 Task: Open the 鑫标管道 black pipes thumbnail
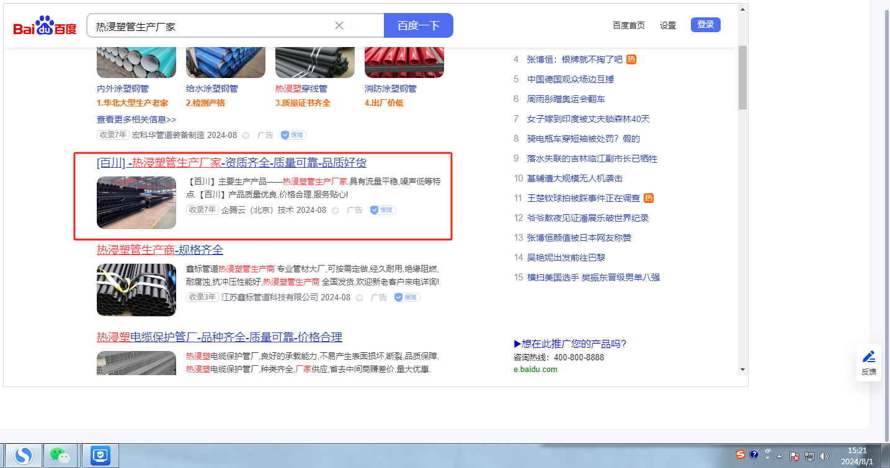[x=136, y=290]
